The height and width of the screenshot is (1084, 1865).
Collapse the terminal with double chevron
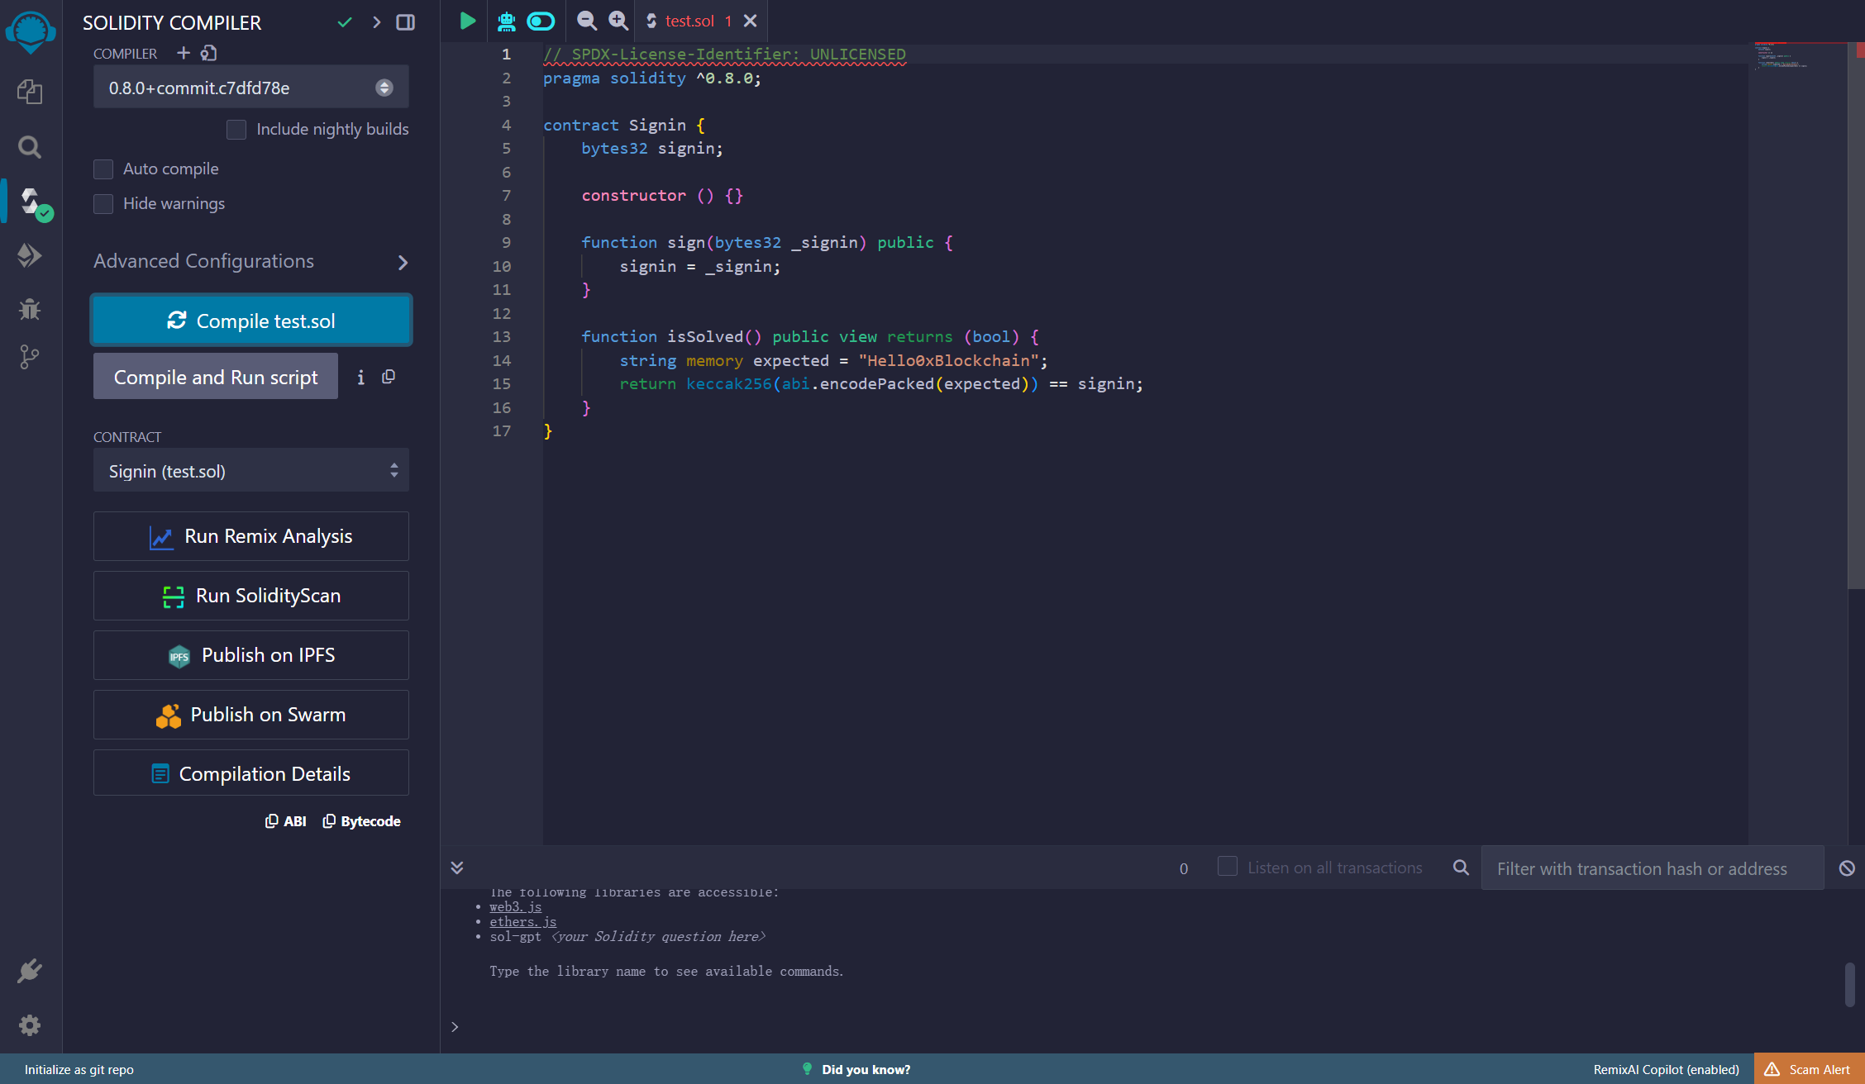[456, 868]
